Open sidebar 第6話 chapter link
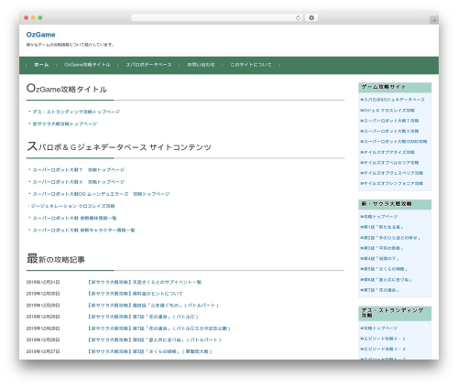The height and width of the screenshot is (387, 458). (x=386, y=280)
